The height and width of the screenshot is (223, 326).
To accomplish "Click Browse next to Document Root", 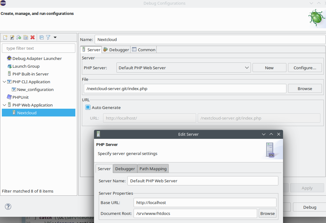I will [267, 213].
